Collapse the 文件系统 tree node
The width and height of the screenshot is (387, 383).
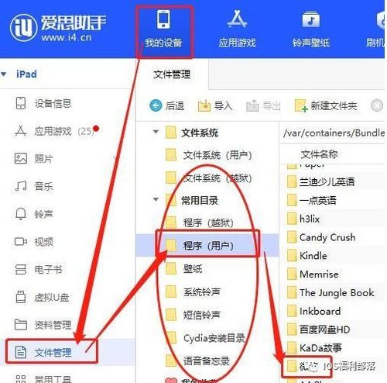(156, 132)
